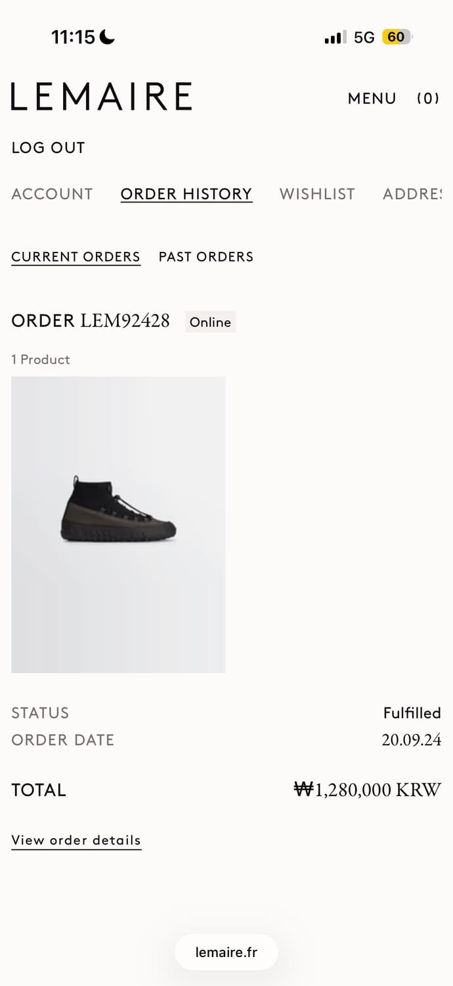Tap the moon focus mode icon
Viewport: 453px width, 986px height.
coord(107,37)
